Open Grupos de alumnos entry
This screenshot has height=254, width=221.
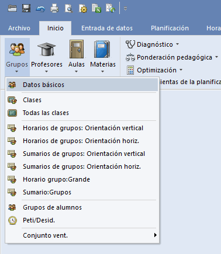coord(82,207)
